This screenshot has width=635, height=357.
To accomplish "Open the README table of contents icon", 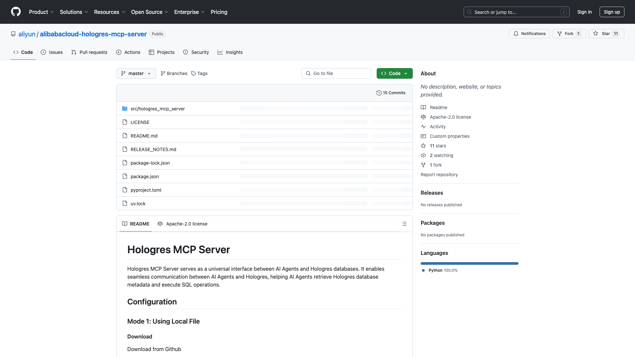I will pos(404,224).
